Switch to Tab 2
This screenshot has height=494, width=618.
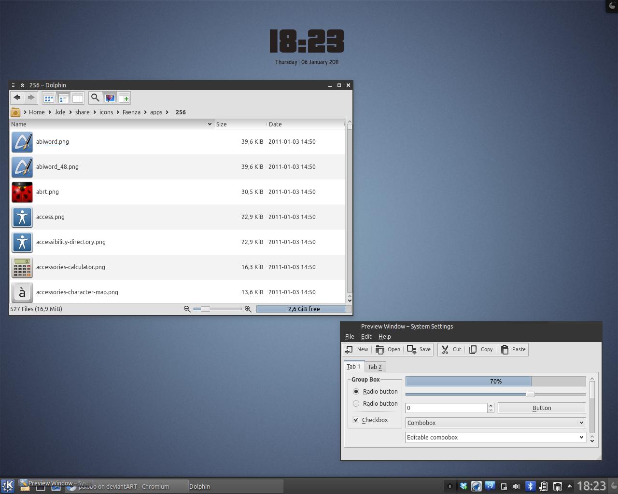click(x=375, y=367)
